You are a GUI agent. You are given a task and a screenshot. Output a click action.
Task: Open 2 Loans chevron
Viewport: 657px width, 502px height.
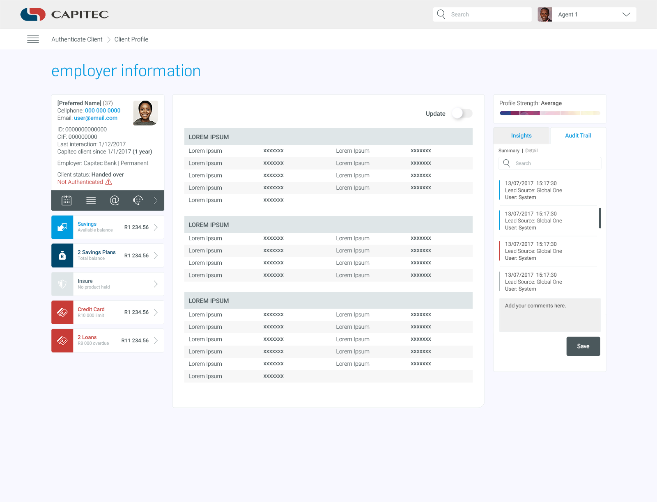click(x=156, y=341)
